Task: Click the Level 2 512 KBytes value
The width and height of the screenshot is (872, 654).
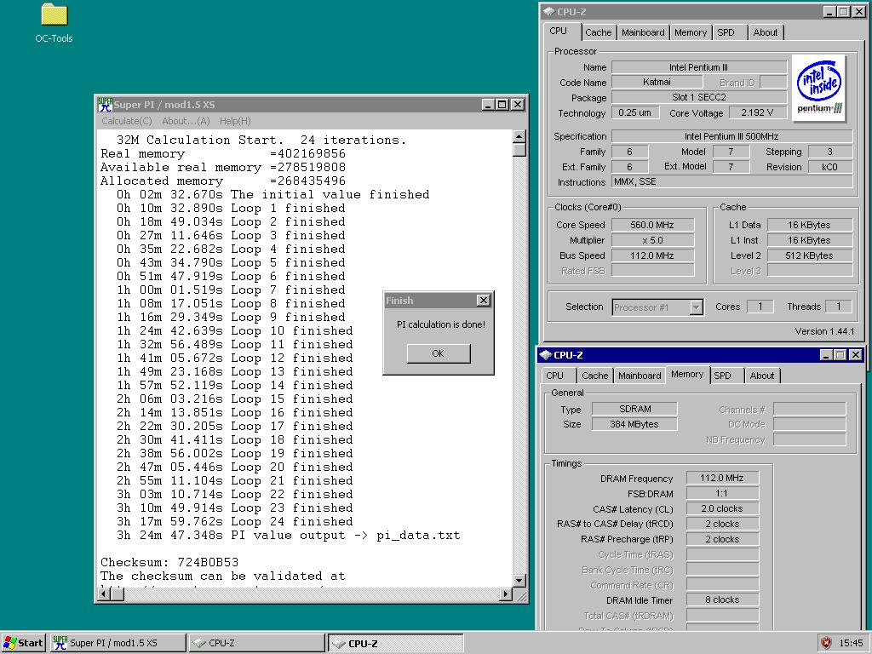Action: click(x=810, y=255)
